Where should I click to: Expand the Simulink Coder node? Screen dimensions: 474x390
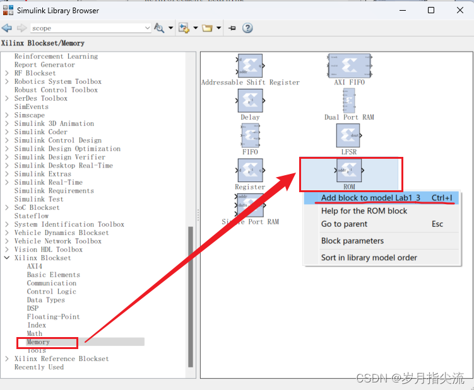pyautogui.click(x=7, y=132)
